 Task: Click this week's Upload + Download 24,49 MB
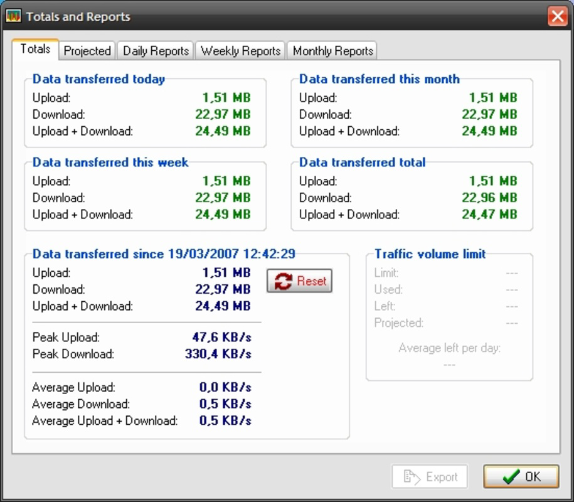point(223,214)
